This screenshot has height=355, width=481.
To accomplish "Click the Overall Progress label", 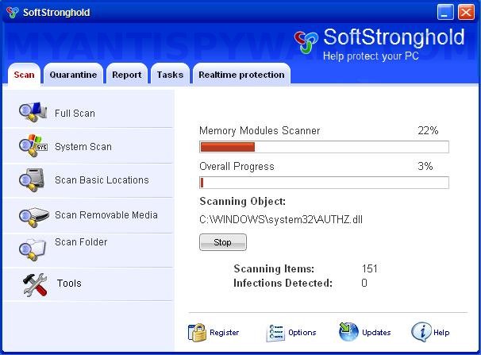I will pyautogui.click(x=237, y=166).
